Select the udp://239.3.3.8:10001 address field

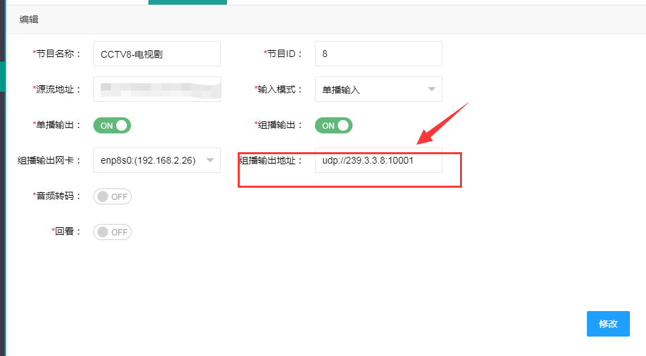point(378,160)
